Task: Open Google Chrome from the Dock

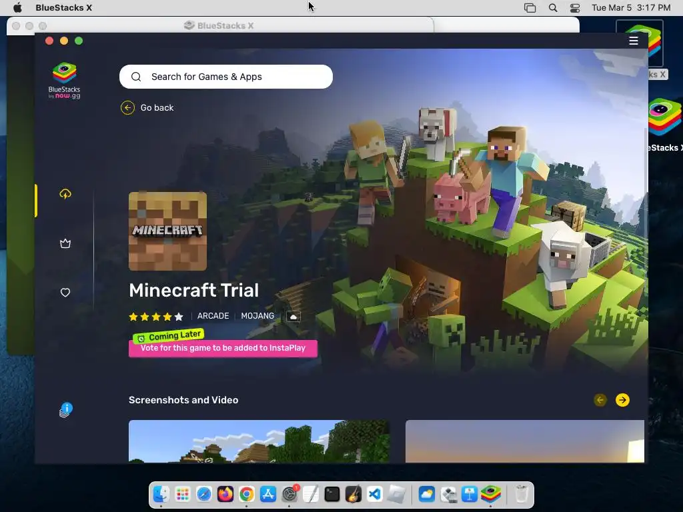Action: coord(247,495)
